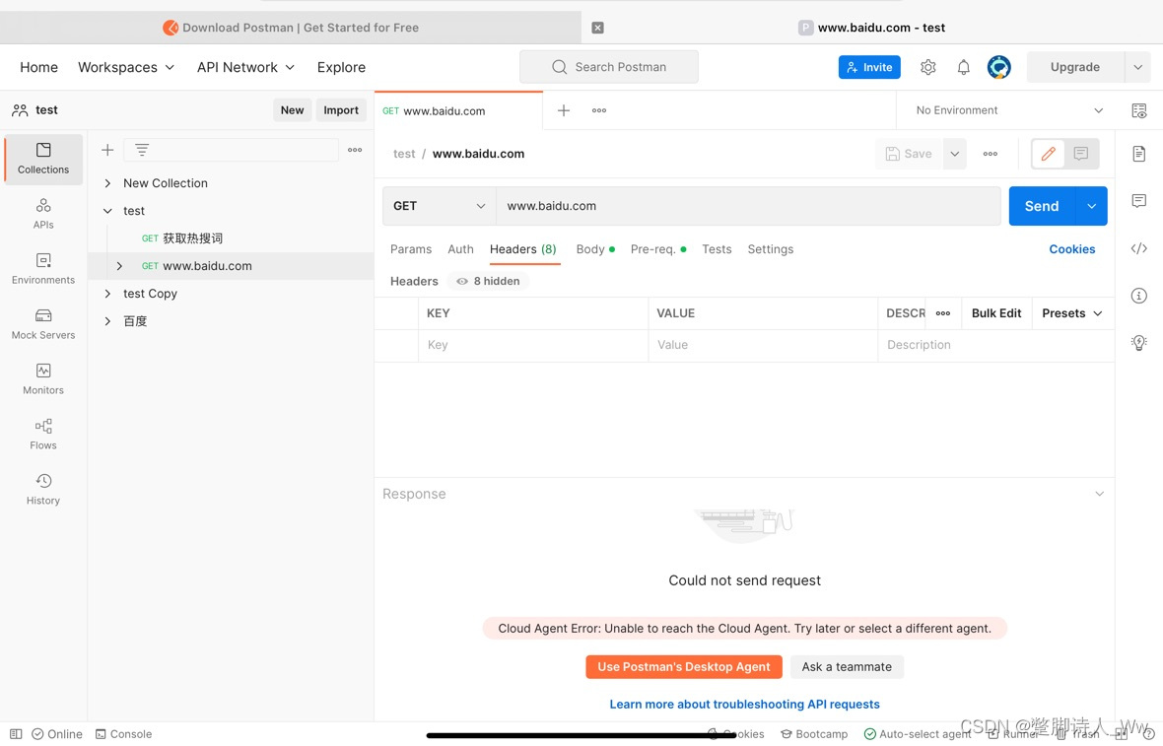
Task: Open the No Environment selector
Action: pyautogui.click(x=1008, y=110)
